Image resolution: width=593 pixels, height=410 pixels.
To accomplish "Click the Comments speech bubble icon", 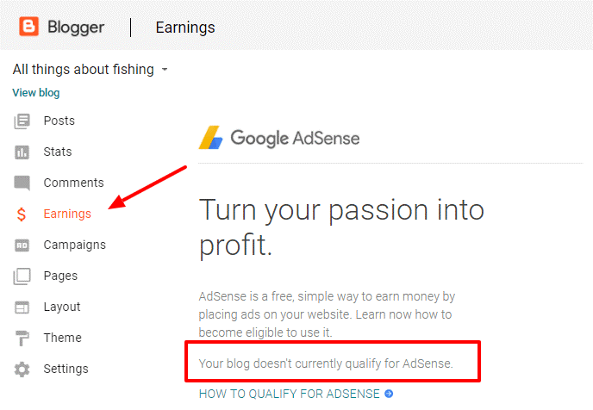I will (x=22, y=183).
